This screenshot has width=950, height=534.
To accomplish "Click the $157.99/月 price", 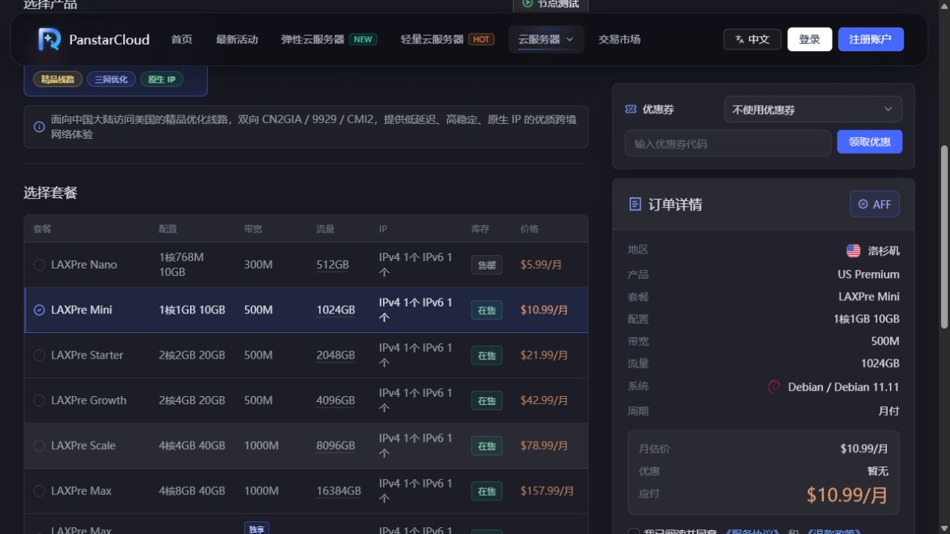I will click(547, 490).
